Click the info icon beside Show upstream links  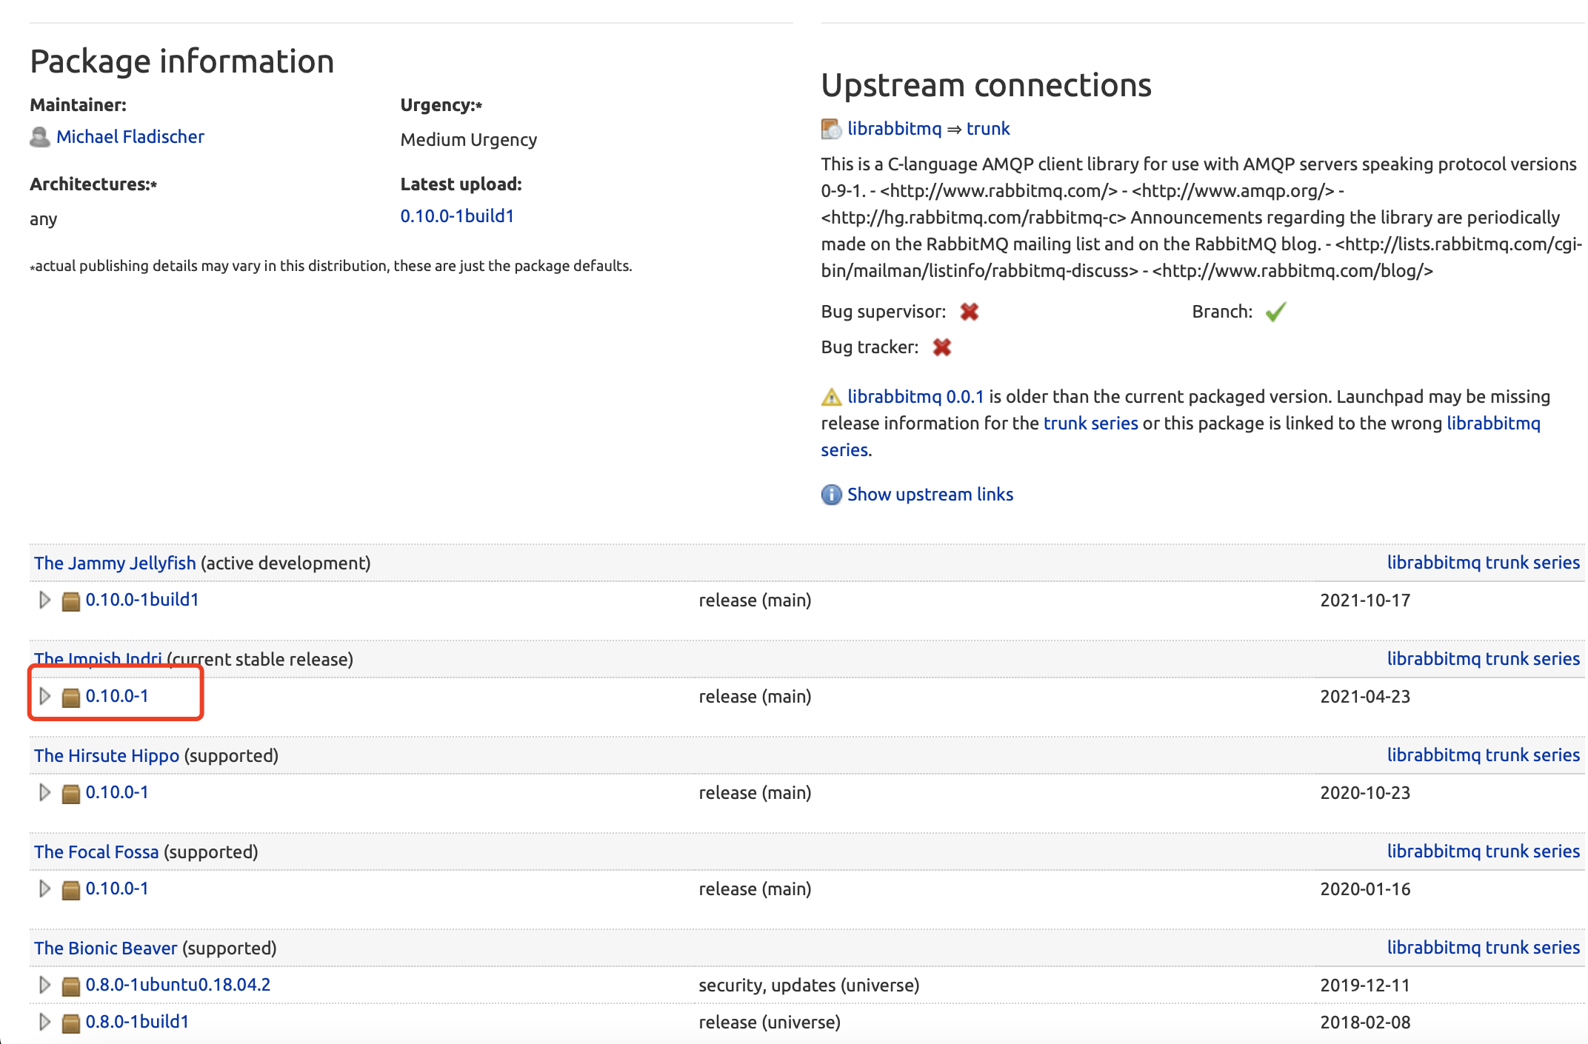coord(831,495)
